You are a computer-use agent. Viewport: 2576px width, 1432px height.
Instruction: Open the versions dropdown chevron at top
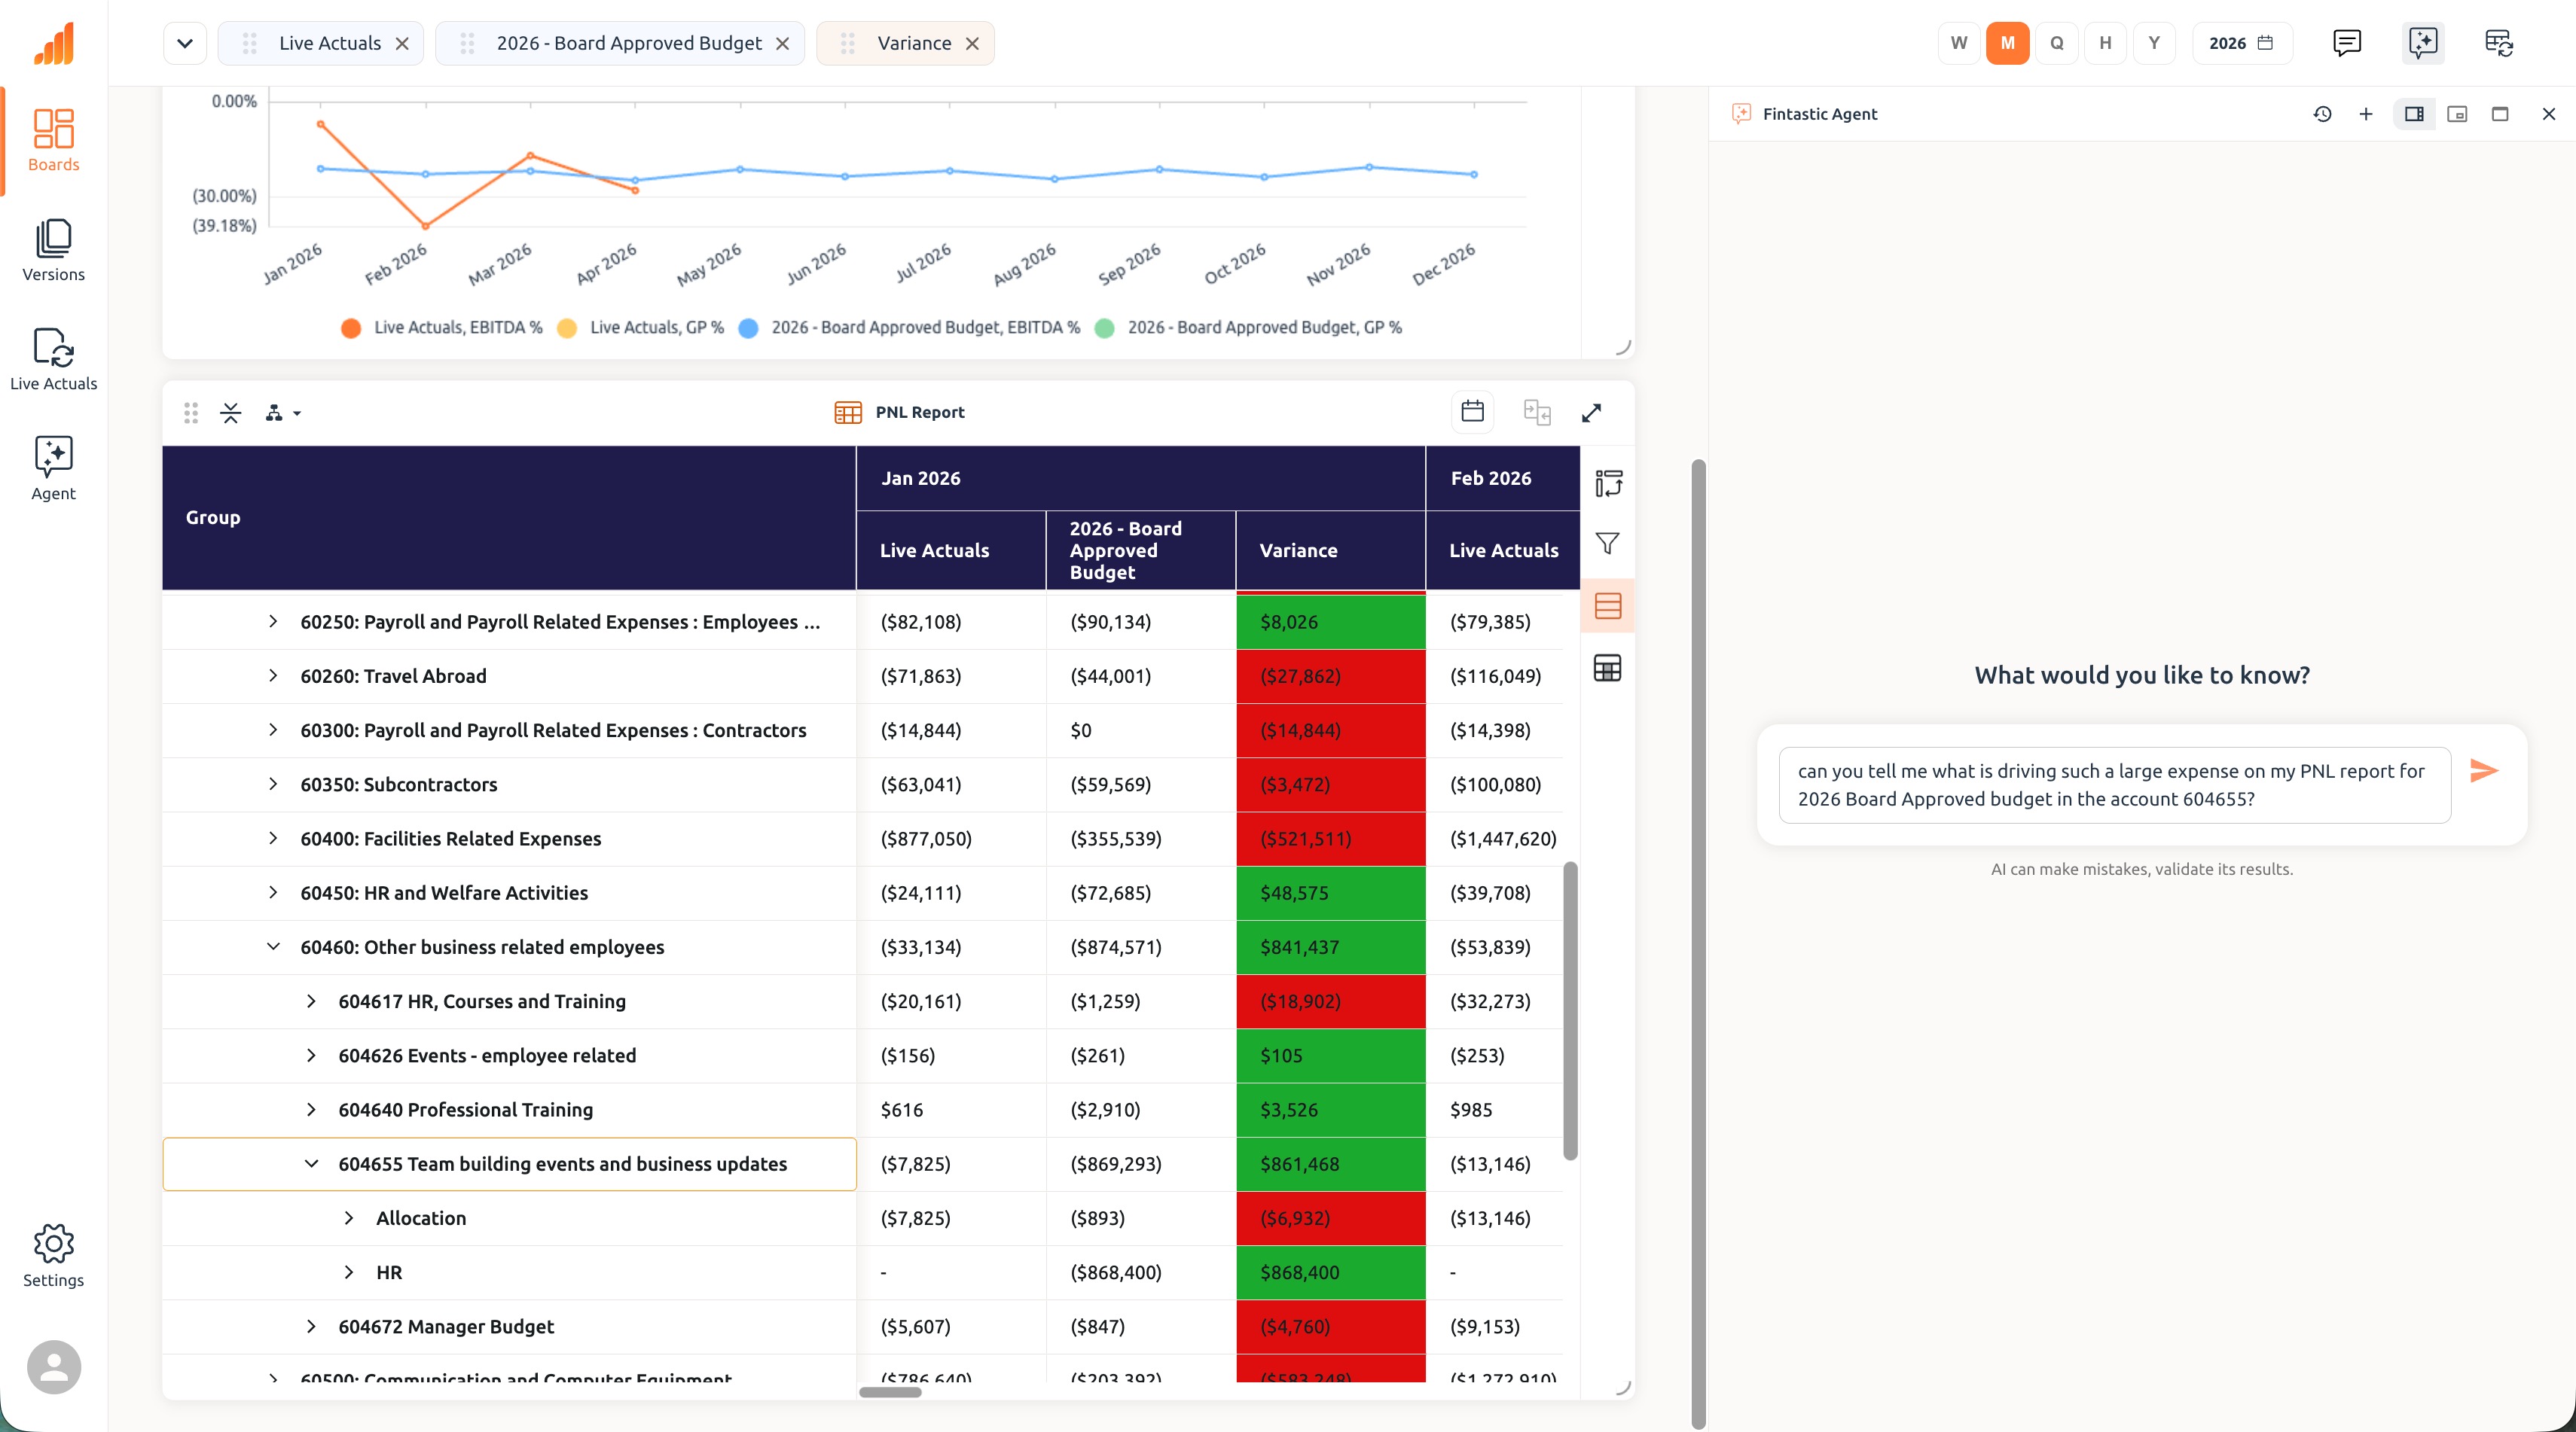pos(185,43)
